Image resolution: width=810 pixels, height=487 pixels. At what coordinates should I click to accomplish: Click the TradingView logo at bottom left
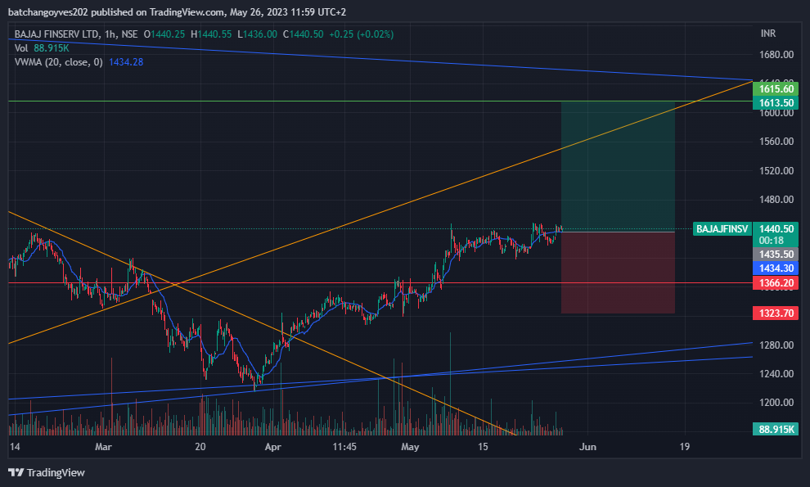[x=47, y=472]
